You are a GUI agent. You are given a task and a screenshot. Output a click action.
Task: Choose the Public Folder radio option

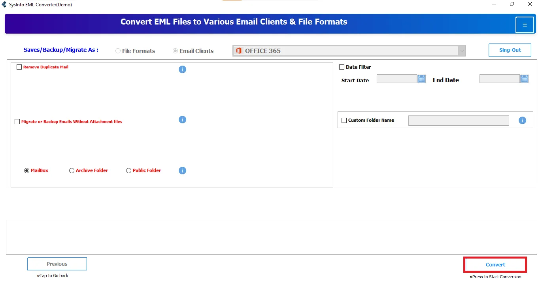point(128,171)
